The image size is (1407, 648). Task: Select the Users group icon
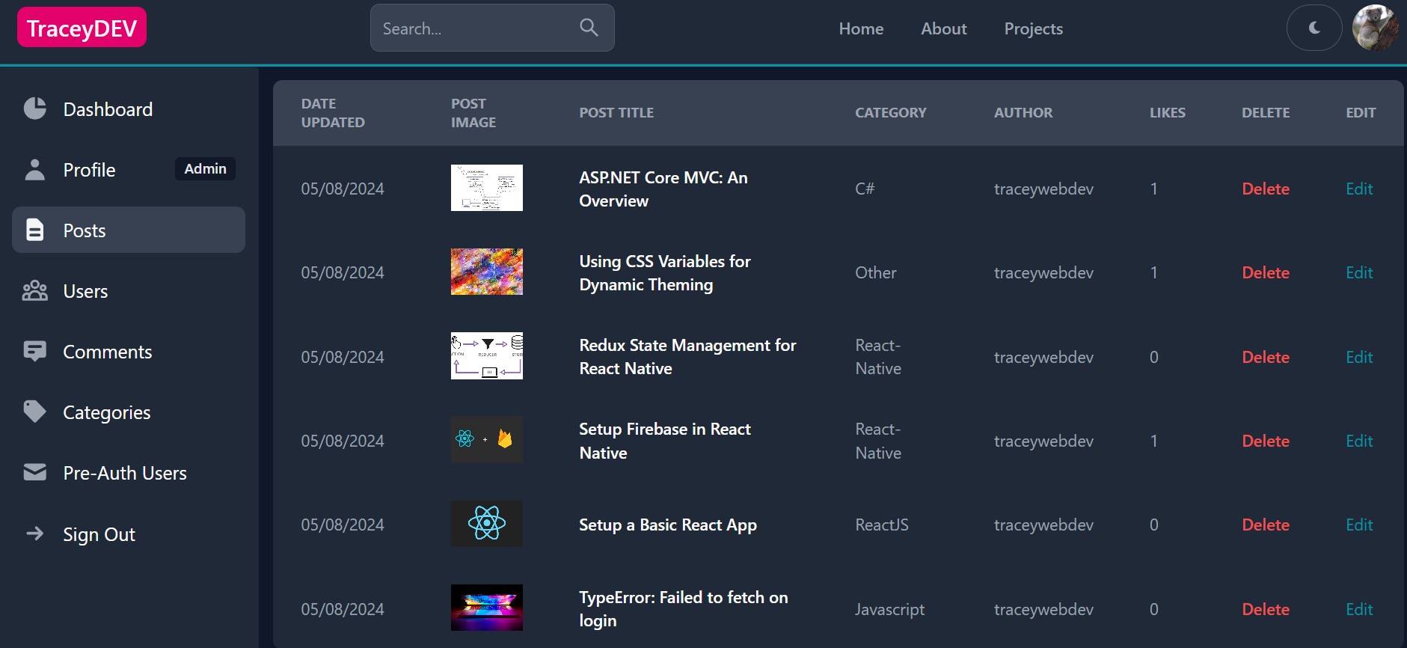pos(34,290)
